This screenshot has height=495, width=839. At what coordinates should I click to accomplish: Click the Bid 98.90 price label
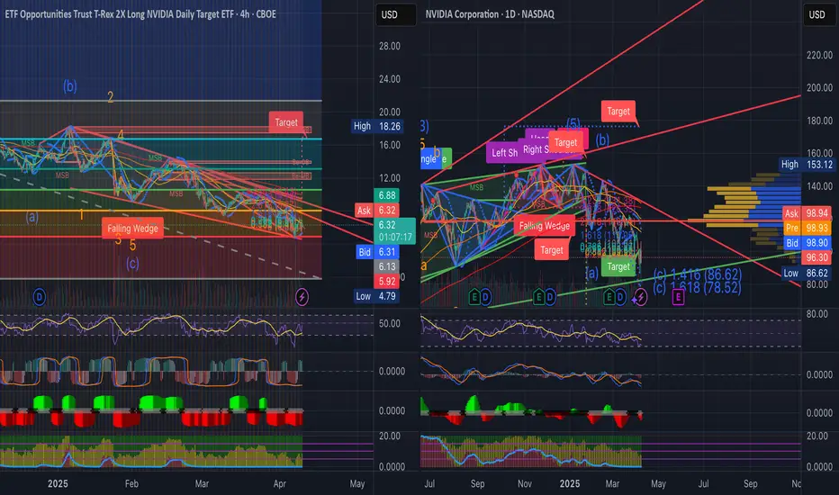807,242
